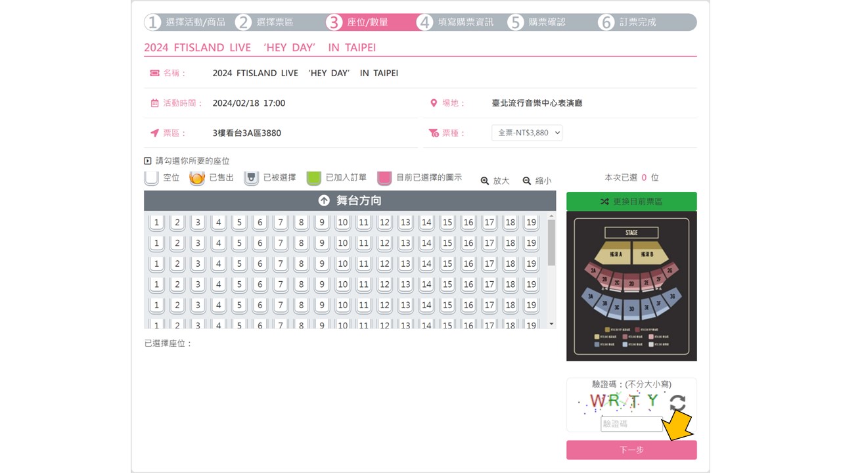Click the zoom in 放大 magnifier icon
This screenshot has height=473, width=841.
pos(485,181)
